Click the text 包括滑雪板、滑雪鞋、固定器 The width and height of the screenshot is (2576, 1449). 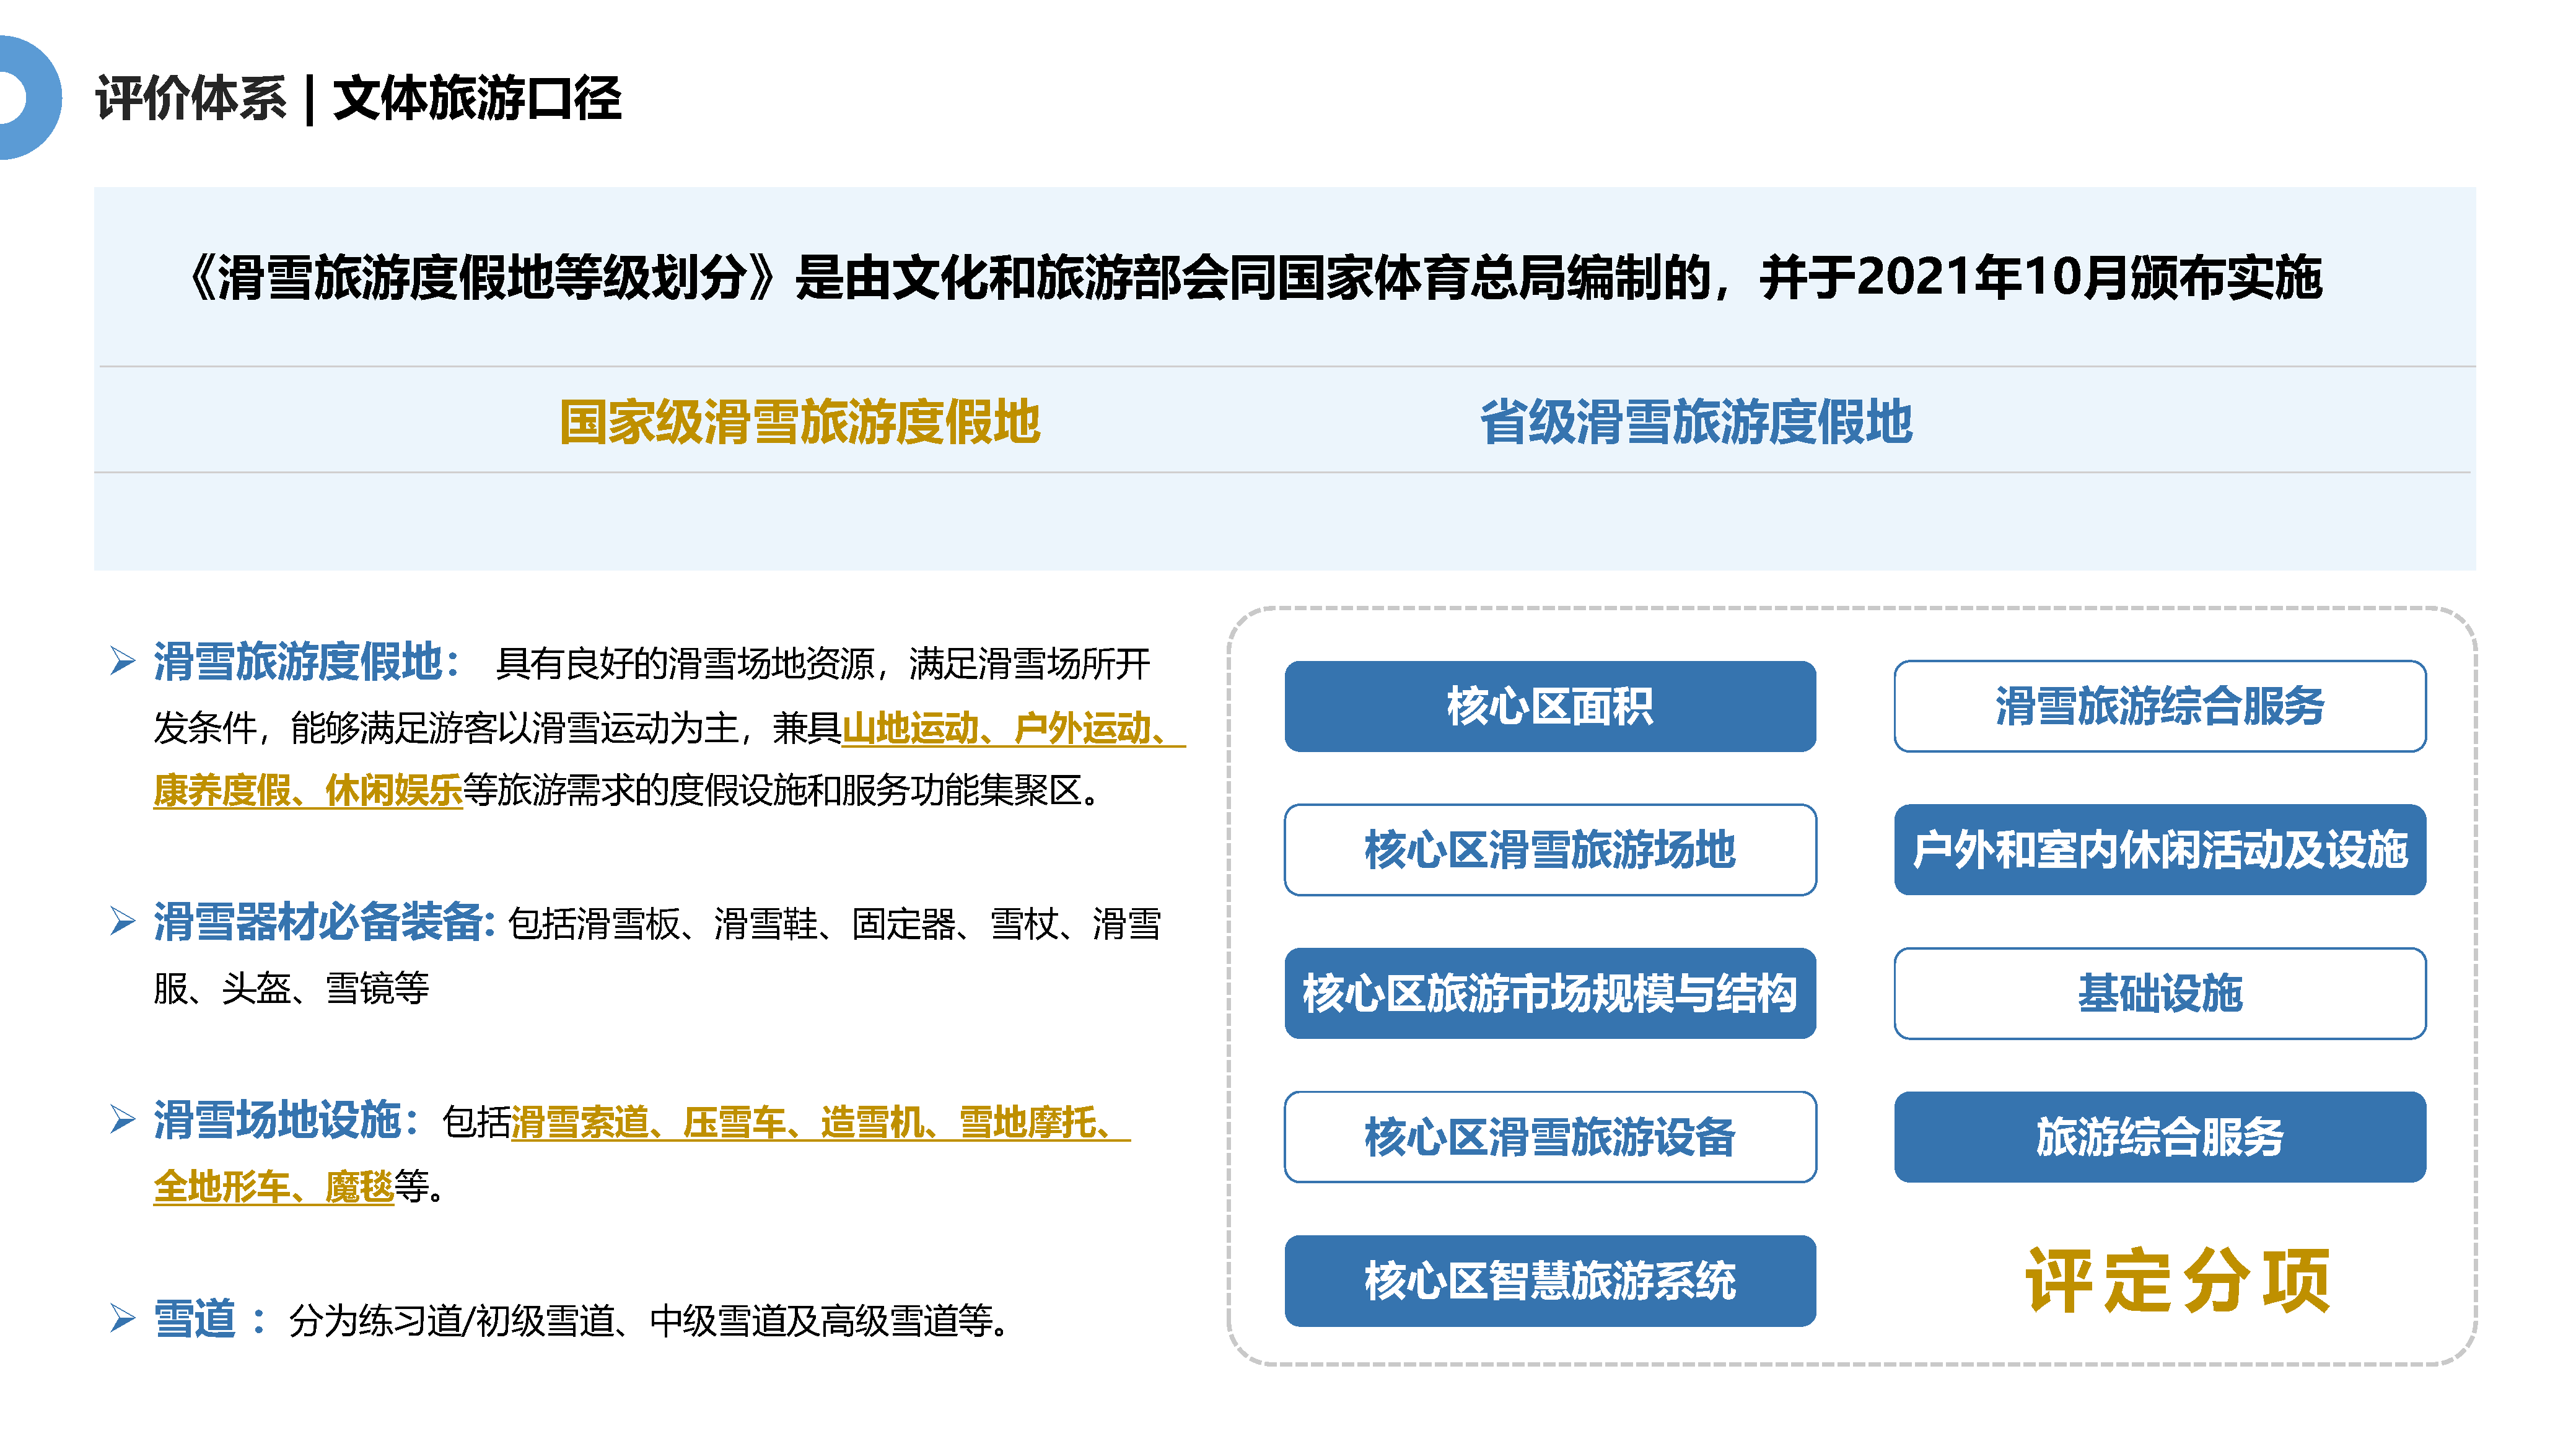coord(731,924)
